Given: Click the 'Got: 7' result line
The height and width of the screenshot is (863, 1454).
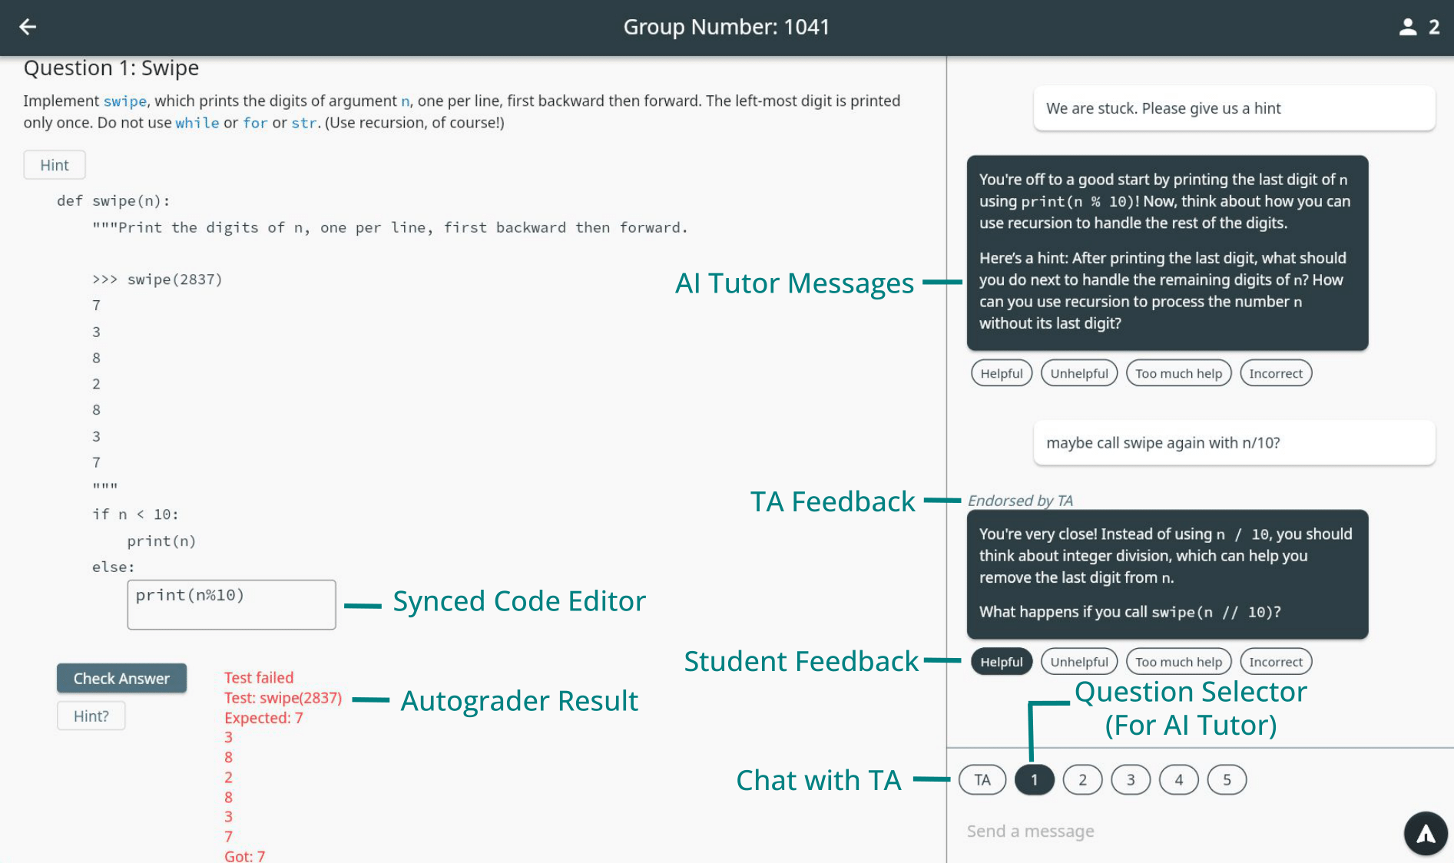Looking at the screenshot, I should (x=244, y=855).
